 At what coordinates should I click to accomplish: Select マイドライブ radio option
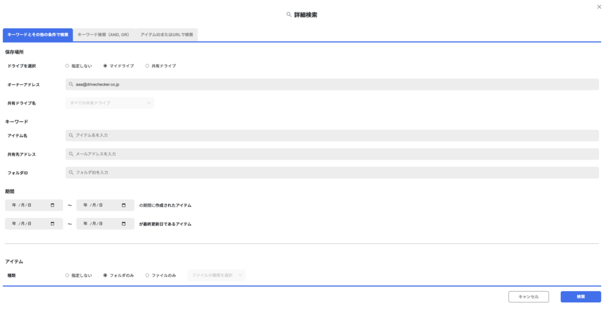pos(105,66)
